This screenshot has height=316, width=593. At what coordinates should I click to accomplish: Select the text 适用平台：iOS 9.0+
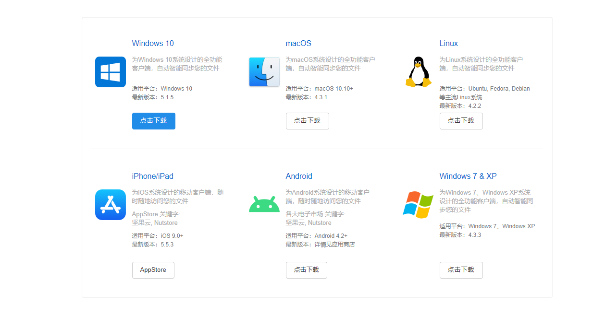click(x=158, y=236)
